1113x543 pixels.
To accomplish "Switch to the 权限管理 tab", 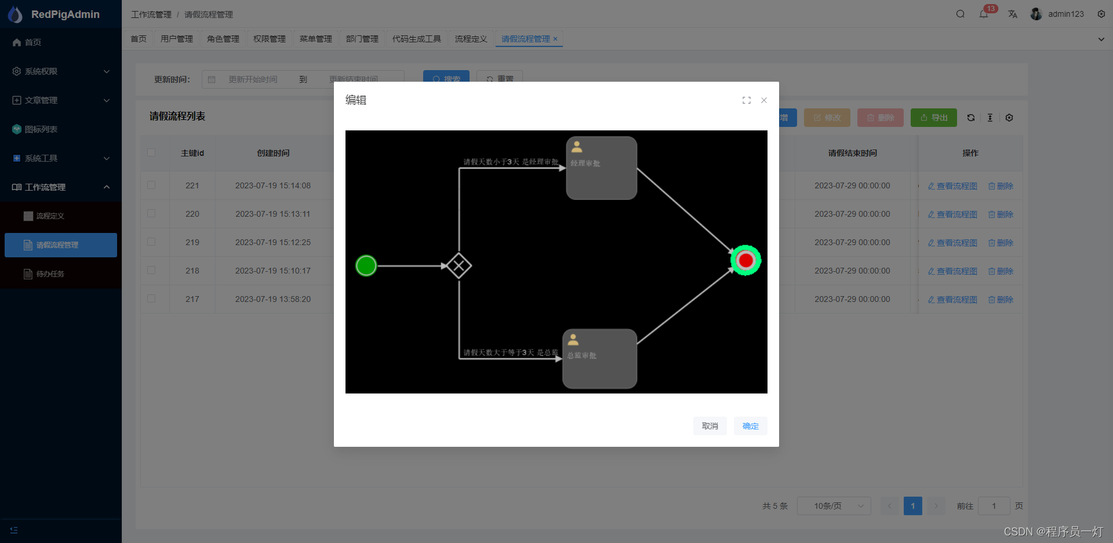I will tap(270, 39).
